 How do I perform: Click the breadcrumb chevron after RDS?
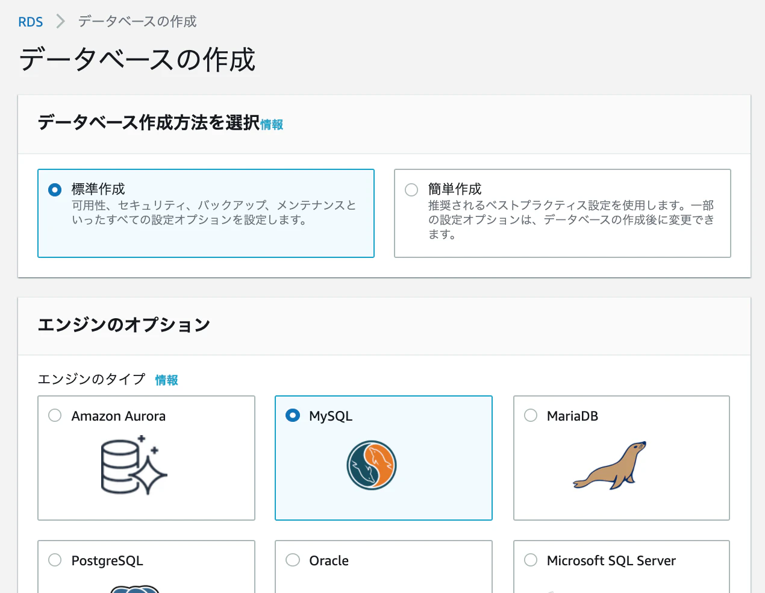60,22
